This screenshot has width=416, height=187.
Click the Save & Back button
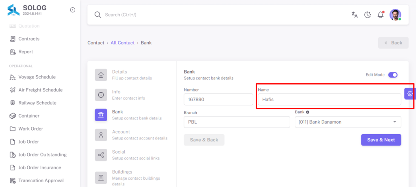point(204,140)
